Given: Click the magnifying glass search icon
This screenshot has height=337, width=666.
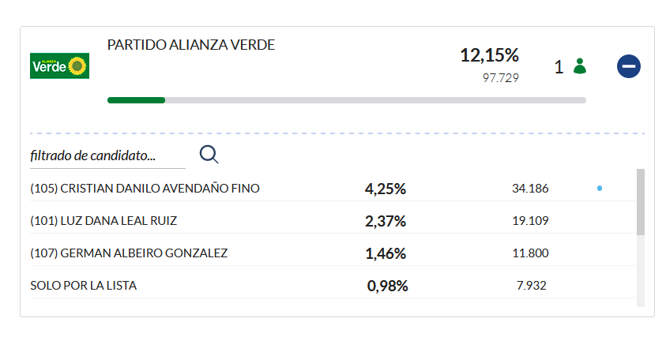Looking at the screenshot, I should click(x=209, y=155).
